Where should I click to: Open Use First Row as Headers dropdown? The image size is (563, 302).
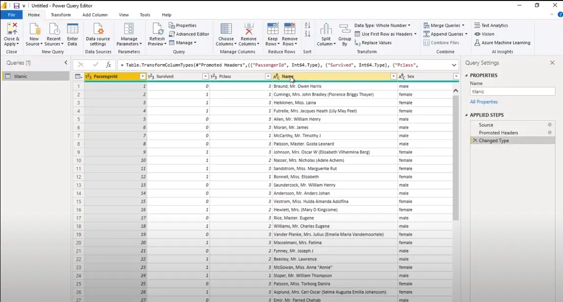point(386,34)
